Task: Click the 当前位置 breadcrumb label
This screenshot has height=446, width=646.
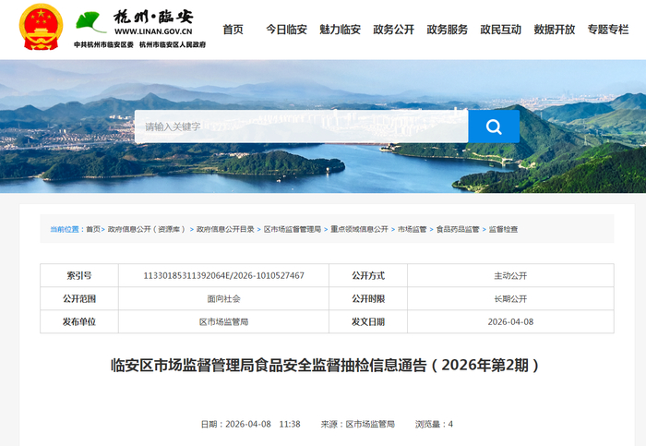Action: (65, 229)
